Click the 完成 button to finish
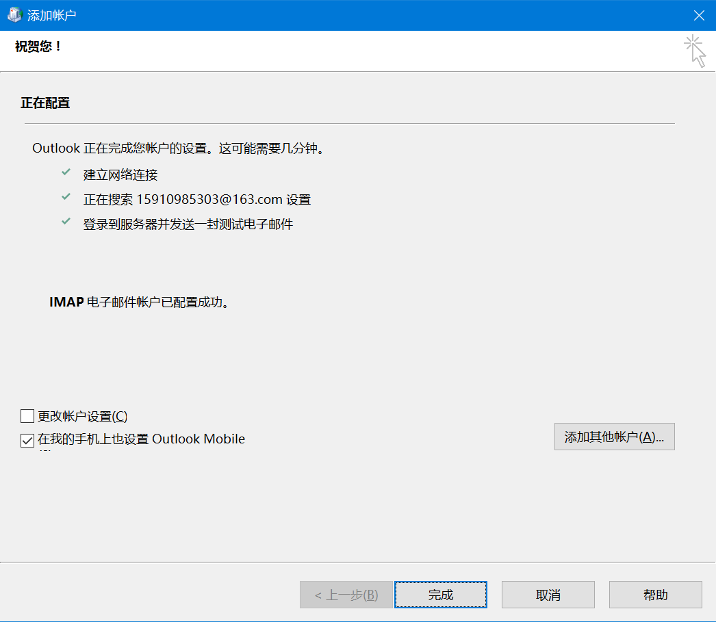716x622 pixels. [441, 595]
